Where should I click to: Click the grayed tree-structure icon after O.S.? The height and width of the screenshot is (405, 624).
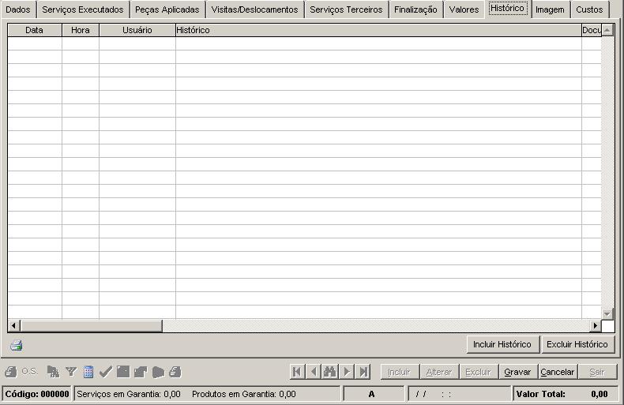click(x=53, y=372)
